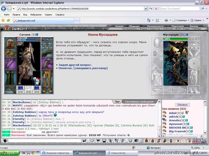Click the smiley icon in chat toolbar
The height and width of the screenshot is (156, 209).
(x=130, y=141)
